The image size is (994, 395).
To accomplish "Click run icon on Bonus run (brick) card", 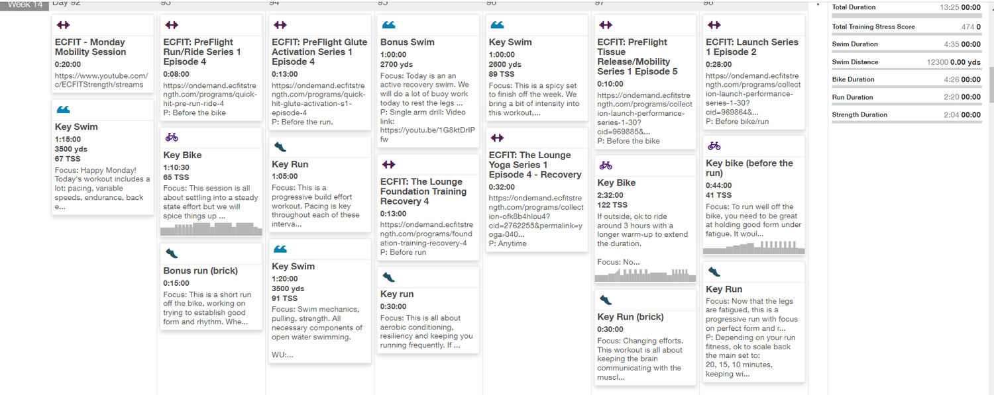I will coord(172,253).
